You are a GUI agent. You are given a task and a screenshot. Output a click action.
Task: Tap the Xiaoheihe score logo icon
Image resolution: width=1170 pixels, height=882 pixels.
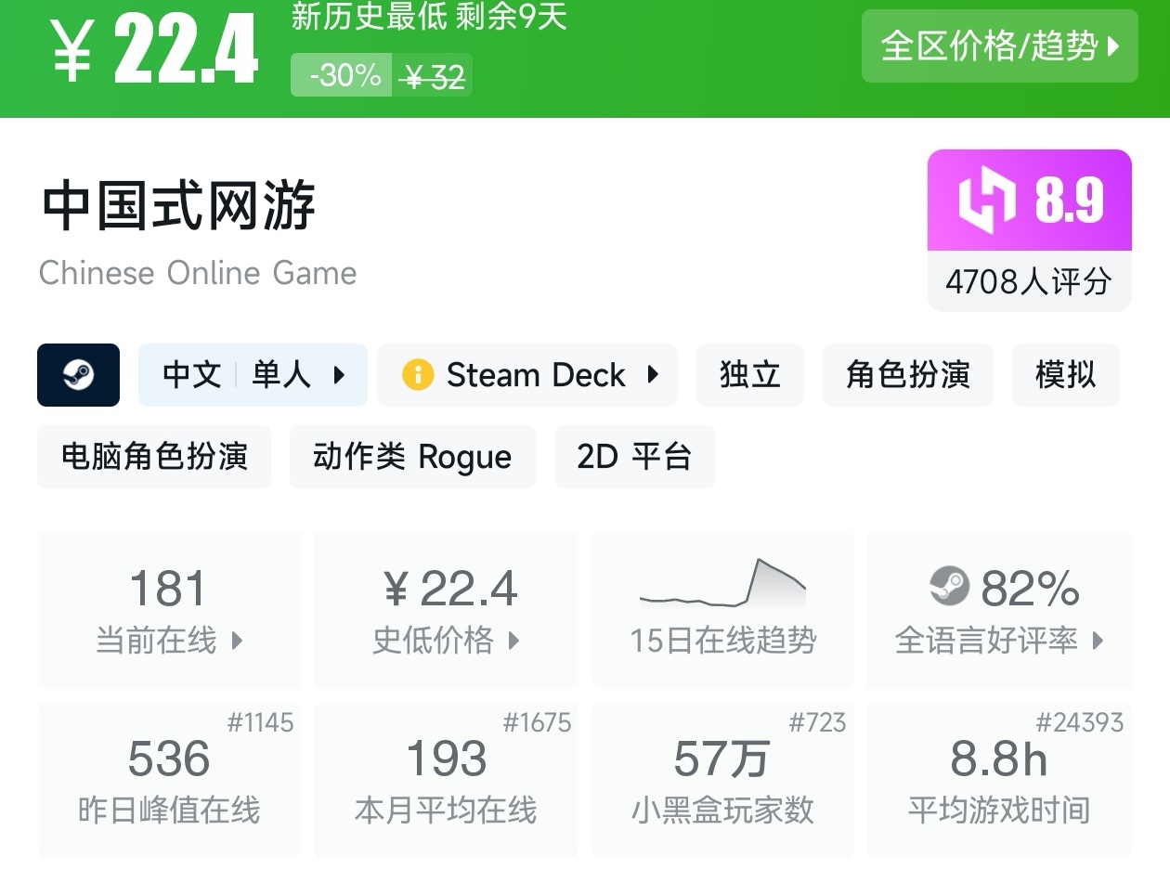coord(987,201)
